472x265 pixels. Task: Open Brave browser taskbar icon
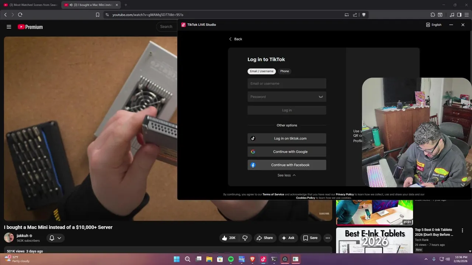252,259
